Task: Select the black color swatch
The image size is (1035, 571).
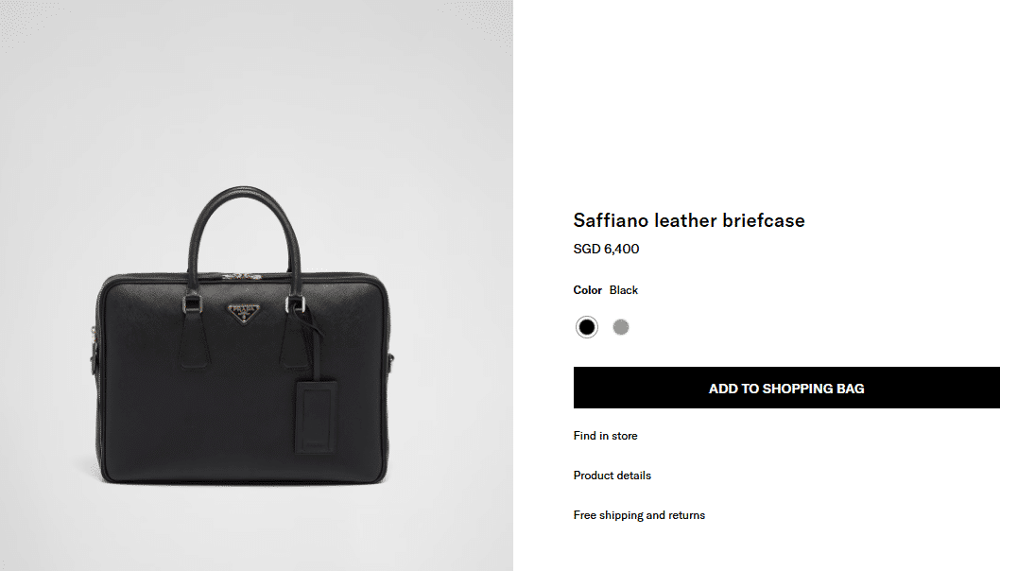Action: tap(586, 327)
